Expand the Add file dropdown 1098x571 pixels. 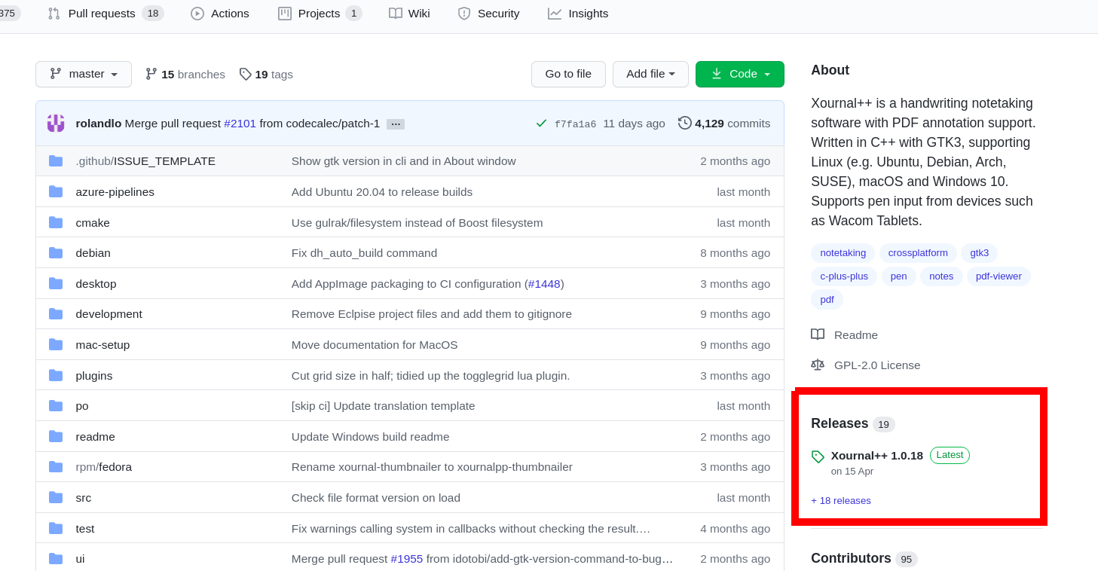(x=650, y=74)
